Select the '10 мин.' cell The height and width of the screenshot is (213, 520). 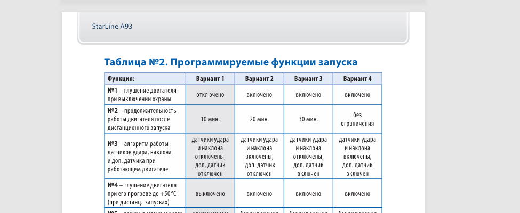210,119
